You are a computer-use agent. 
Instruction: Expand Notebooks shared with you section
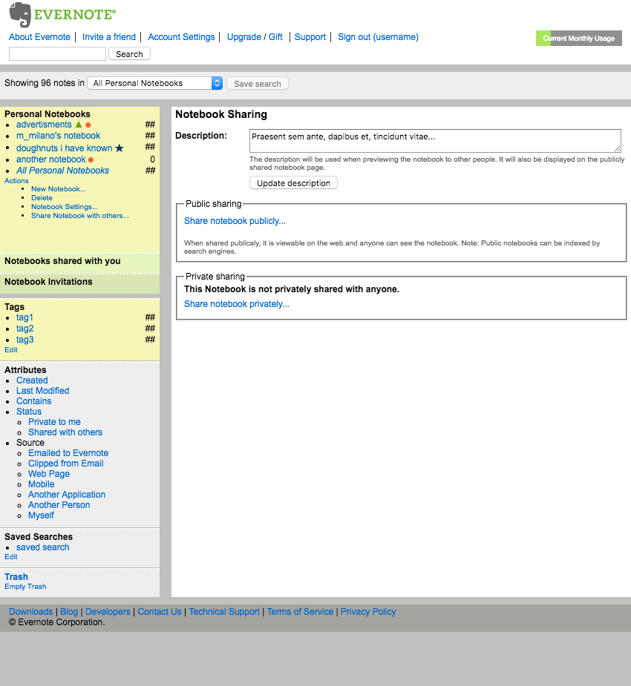pos(62,261)
